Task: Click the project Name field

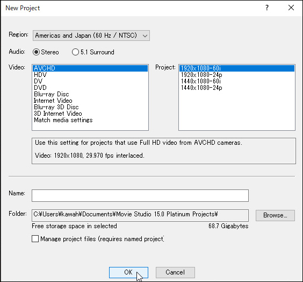Action: (x=140, y=195)
